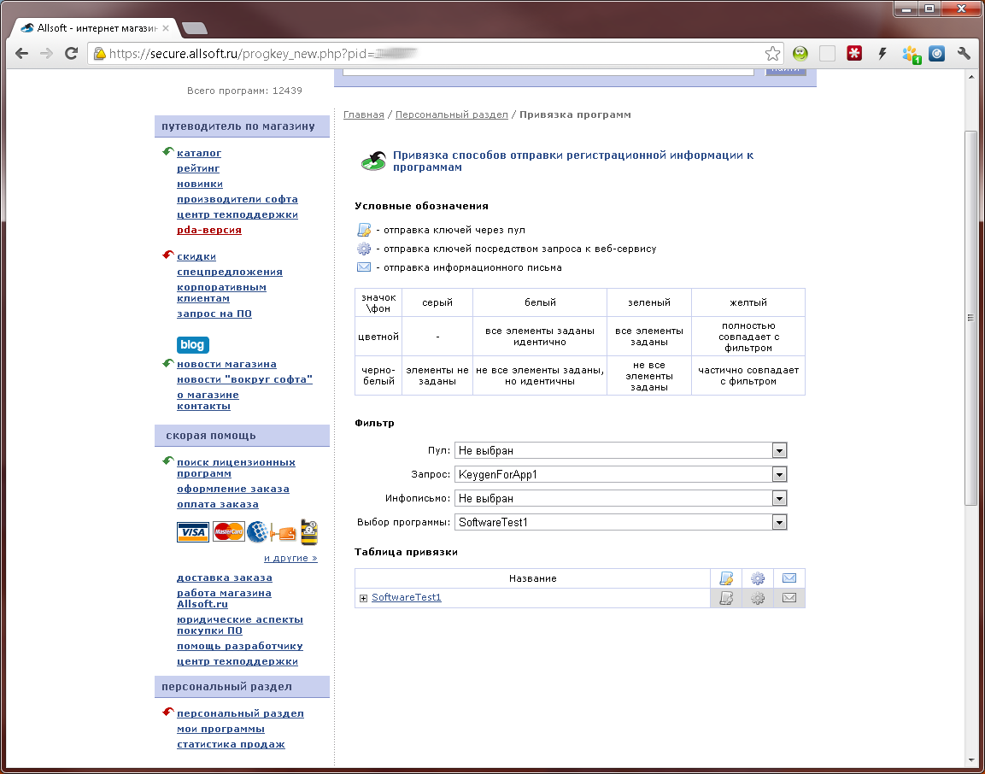
Task: Open производители софта link
Action: [x=237, y=199]
